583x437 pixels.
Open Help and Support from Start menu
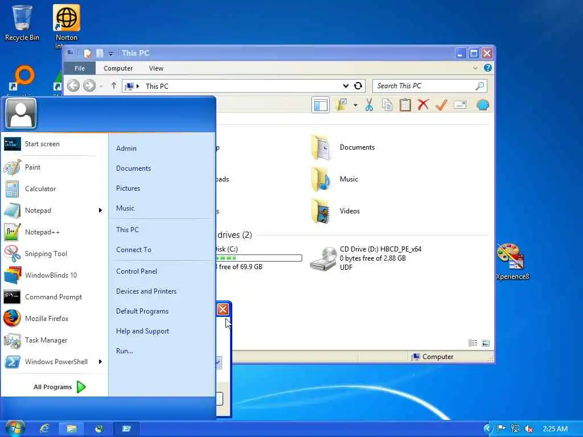pos(142,331)
